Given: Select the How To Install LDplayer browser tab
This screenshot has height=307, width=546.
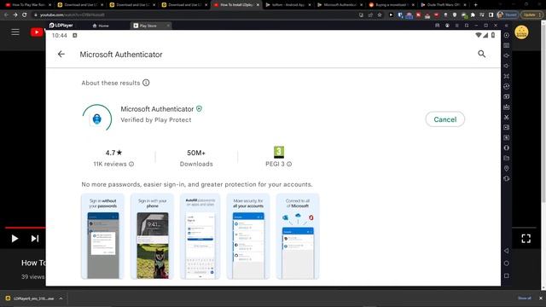Looking at the screenshot, I should coord(235,5).
